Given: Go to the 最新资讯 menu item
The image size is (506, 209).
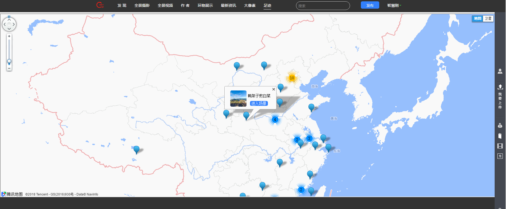Looking at the screenshot, I should tap(228, 5).
